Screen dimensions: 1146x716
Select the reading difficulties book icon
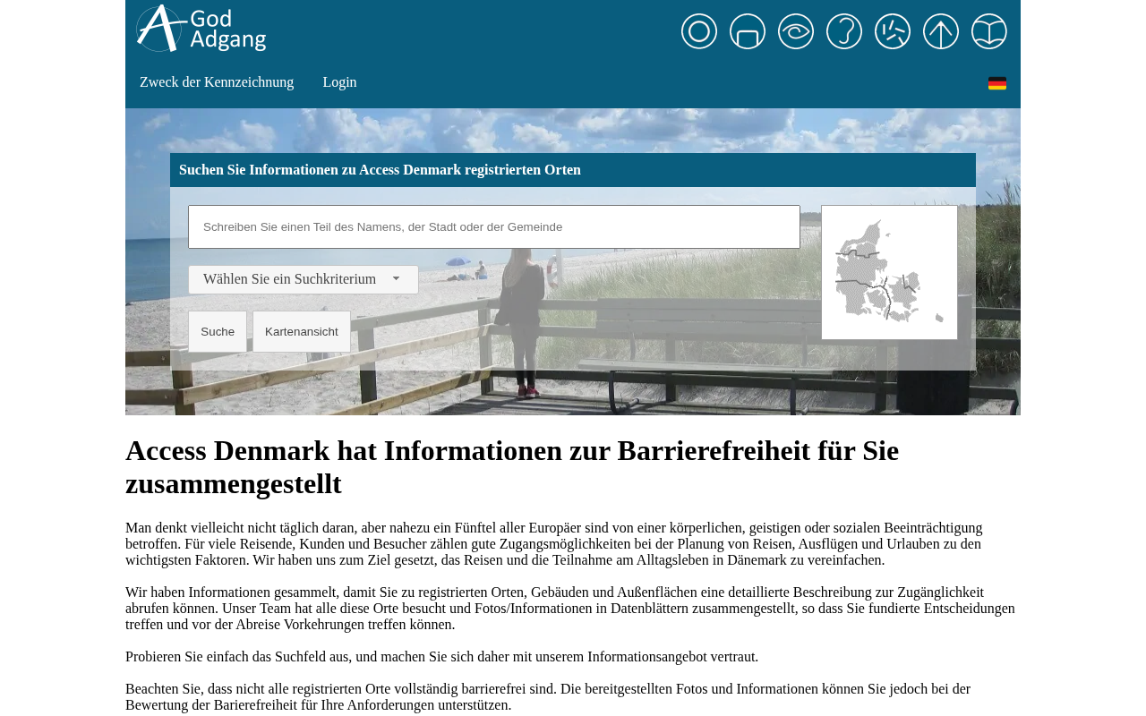(x=989, y=31)
